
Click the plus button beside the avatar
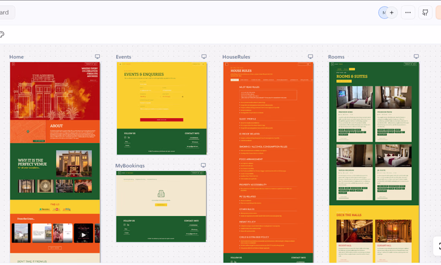tap(392, 13)
